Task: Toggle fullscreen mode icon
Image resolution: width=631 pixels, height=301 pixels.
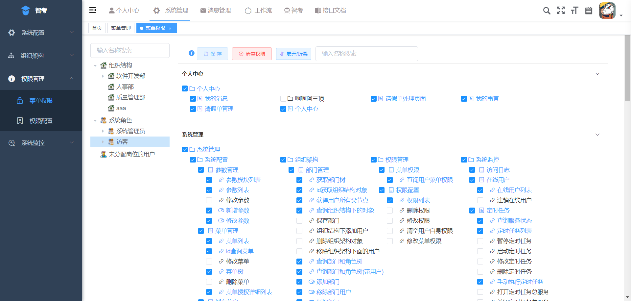Action: tap(561, 11)
